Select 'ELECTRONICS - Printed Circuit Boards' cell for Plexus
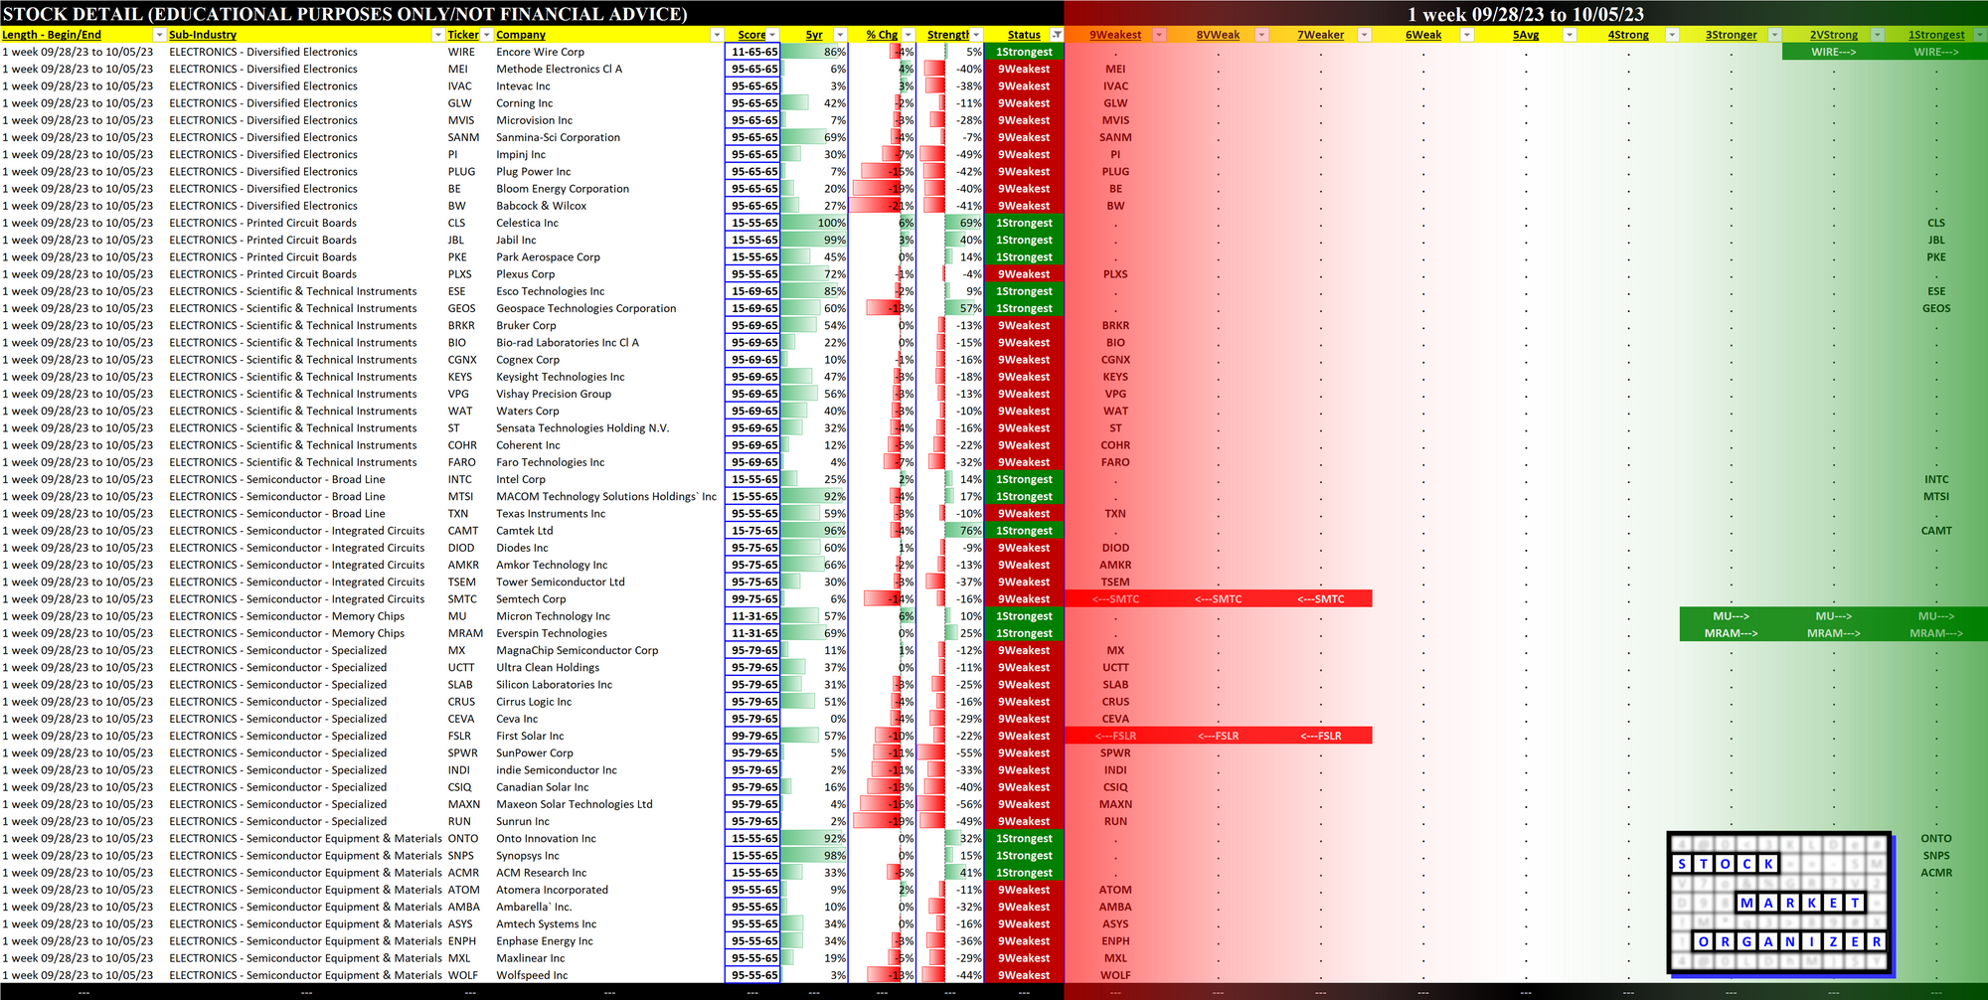Screen dimensions: 1988x1000 pos(262,274)
